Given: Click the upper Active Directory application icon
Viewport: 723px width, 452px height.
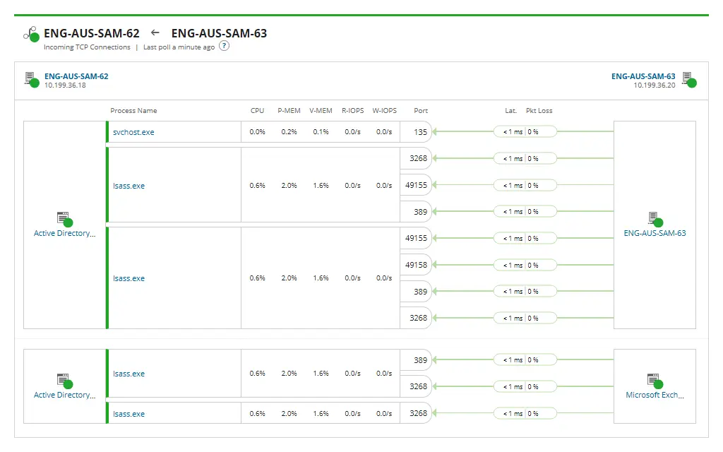Looking at the screenshot, I should coord(64,219).
